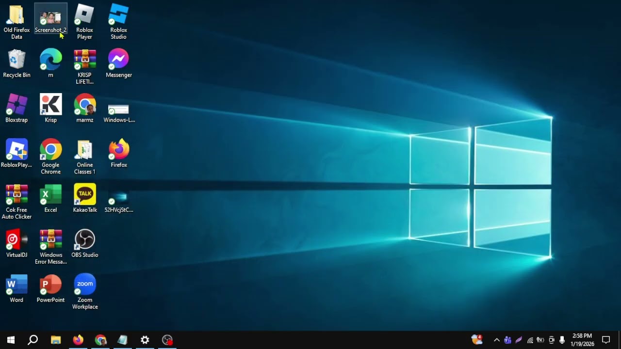Image resolution: width=621 pixels, height=349 pixels.
Task: Switch to OBS Studio on the taskbar
Action: point(167,340)
